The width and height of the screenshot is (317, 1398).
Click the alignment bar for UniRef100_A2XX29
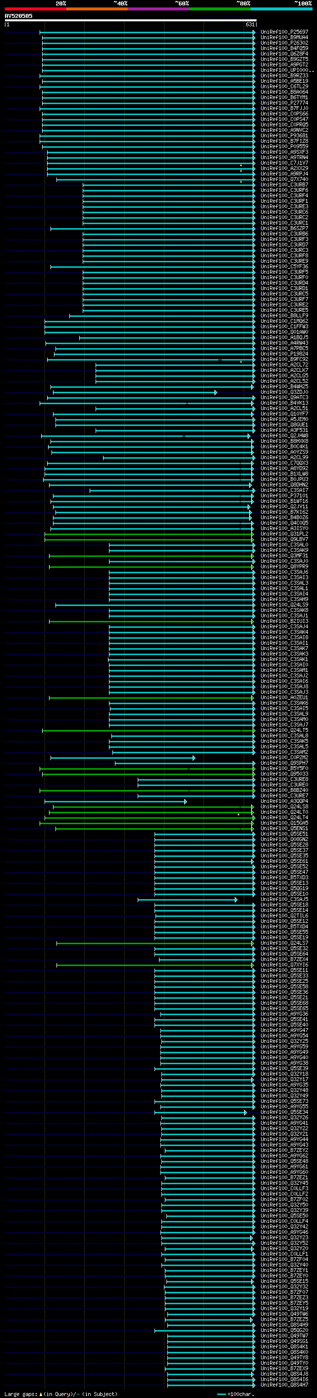151,169
